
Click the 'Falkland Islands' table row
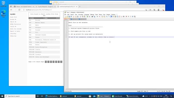click(x=44, y=35)
